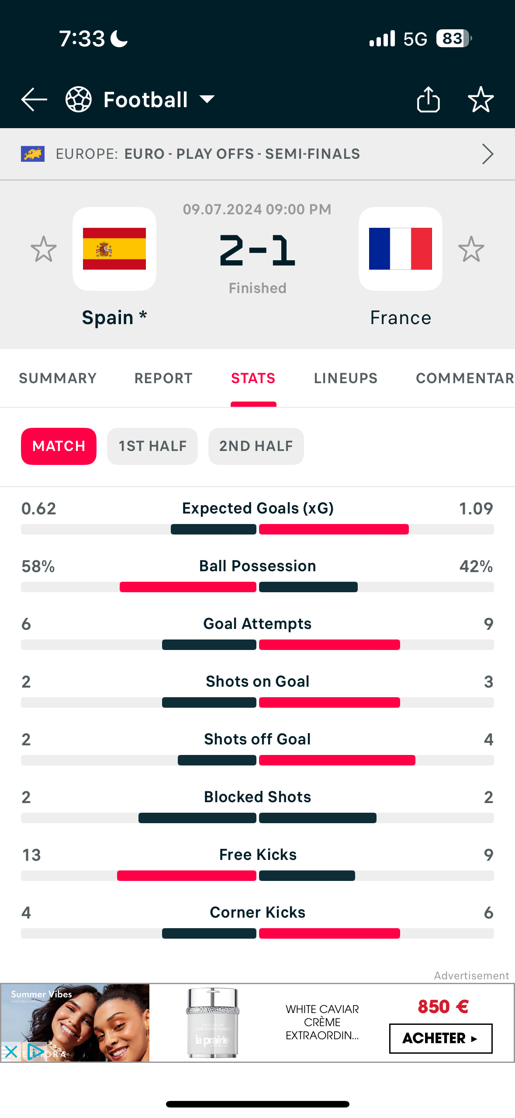Select the MATCH stats filter

point(59,446)
